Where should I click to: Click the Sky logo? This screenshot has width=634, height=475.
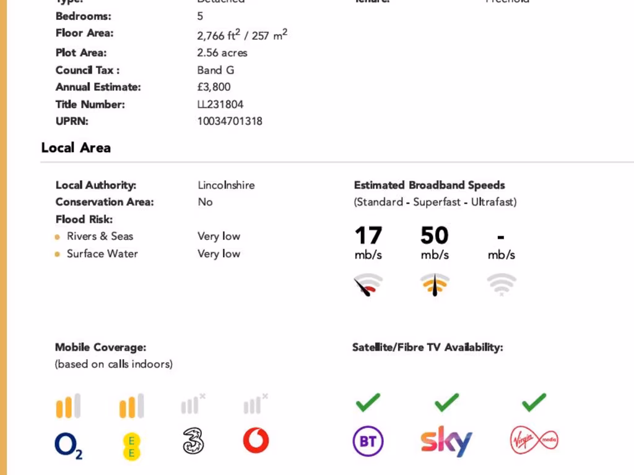point(446,441)
